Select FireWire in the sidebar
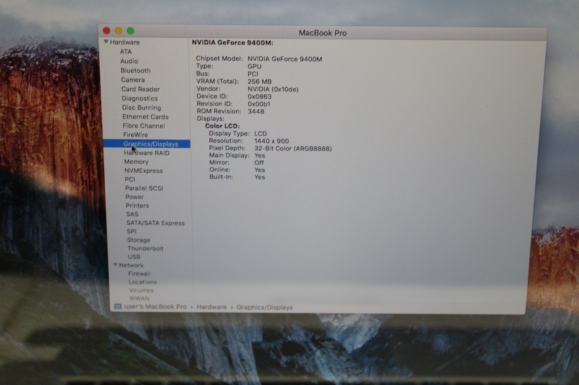This screenshot has height=385, width=579. point(136,135)
